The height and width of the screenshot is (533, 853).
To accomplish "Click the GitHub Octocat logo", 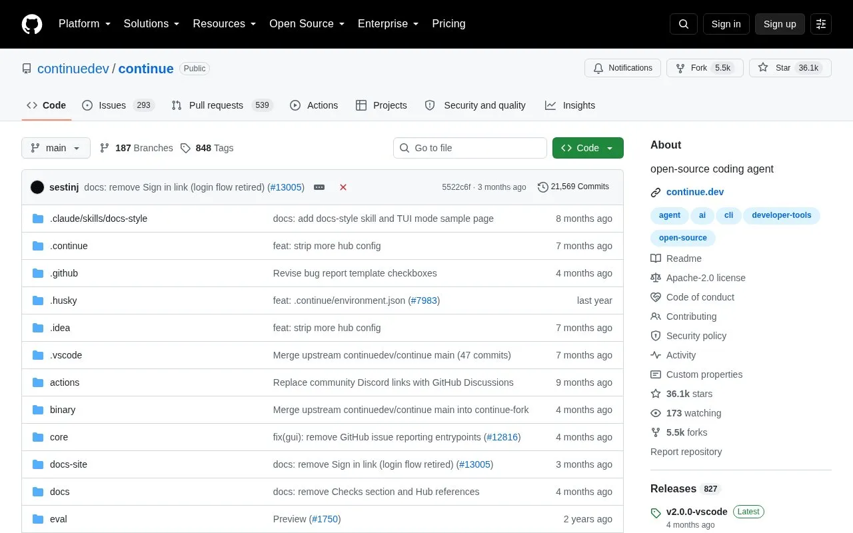I will (x=32, y=24).
